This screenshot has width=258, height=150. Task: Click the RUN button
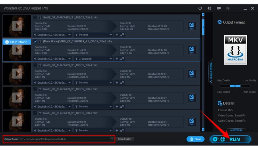(x=230, y=139)
